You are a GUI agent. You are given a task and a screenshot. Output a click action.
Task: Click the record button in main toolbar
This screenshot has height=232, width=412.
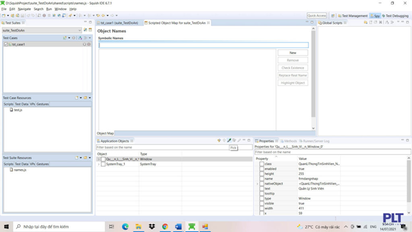44,15
